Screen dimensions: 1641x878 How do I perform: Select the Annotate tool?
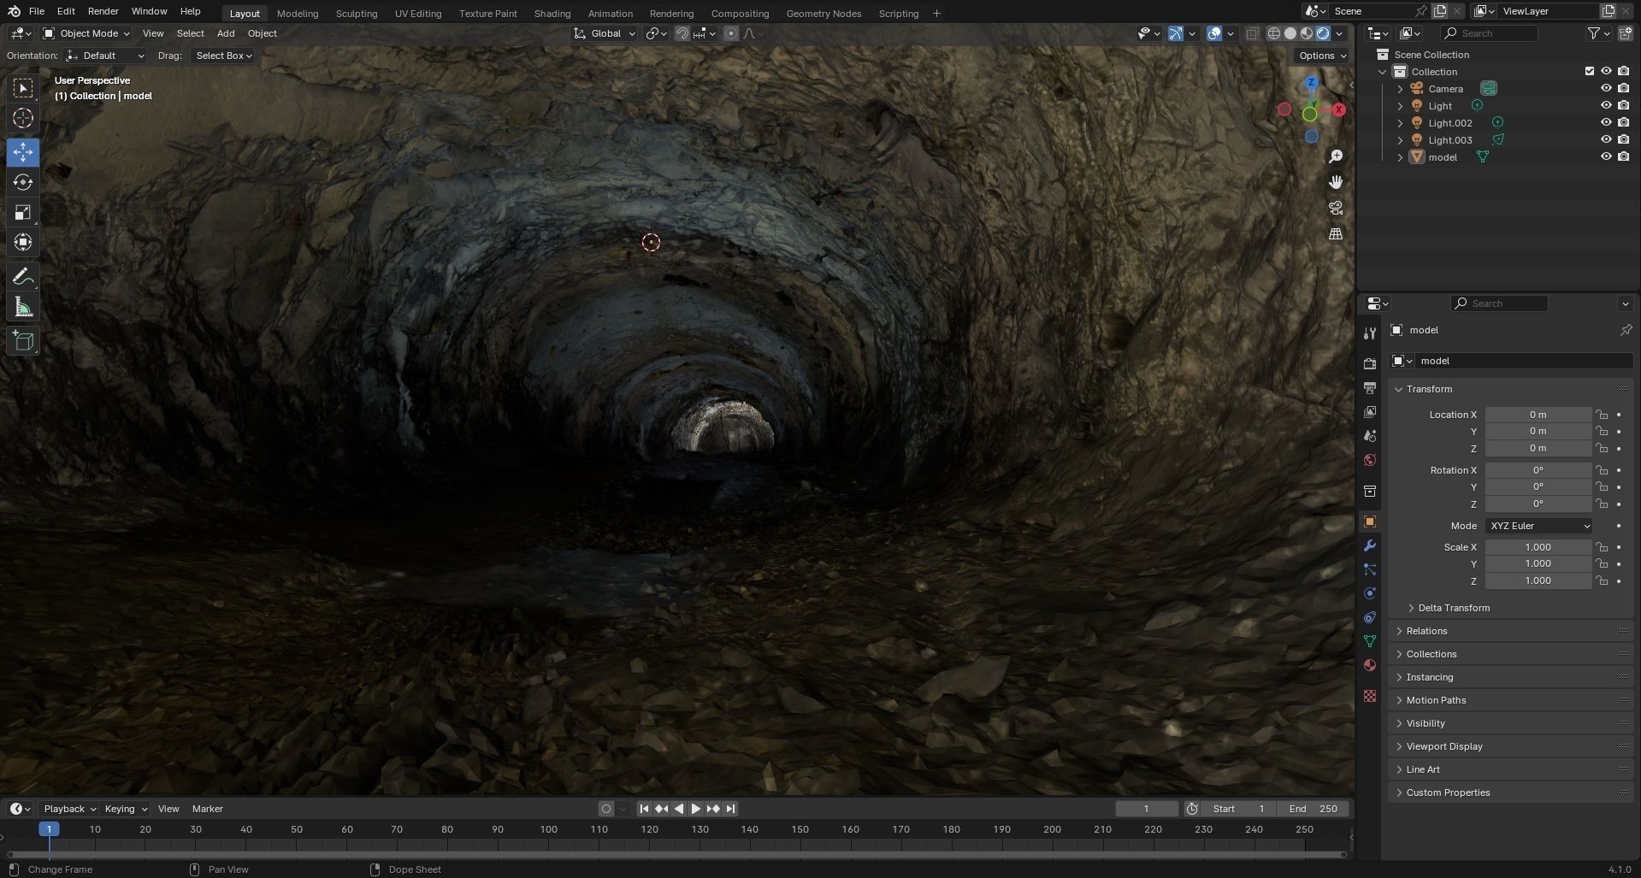pyautogui.click(x=23, y=277)
